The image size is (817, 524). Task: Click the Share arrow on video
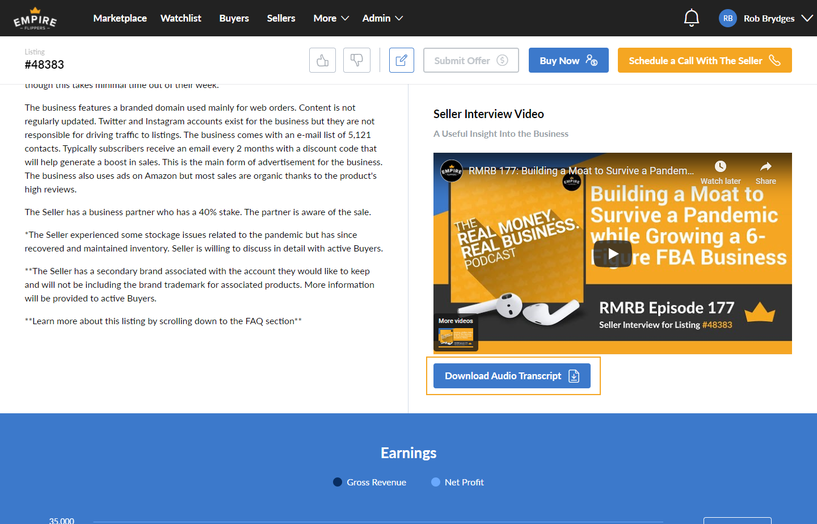[x=766, y=166]
